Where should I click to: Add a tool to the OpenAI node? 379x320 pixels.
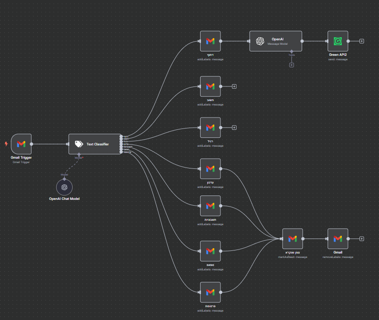tap(291, 65)
